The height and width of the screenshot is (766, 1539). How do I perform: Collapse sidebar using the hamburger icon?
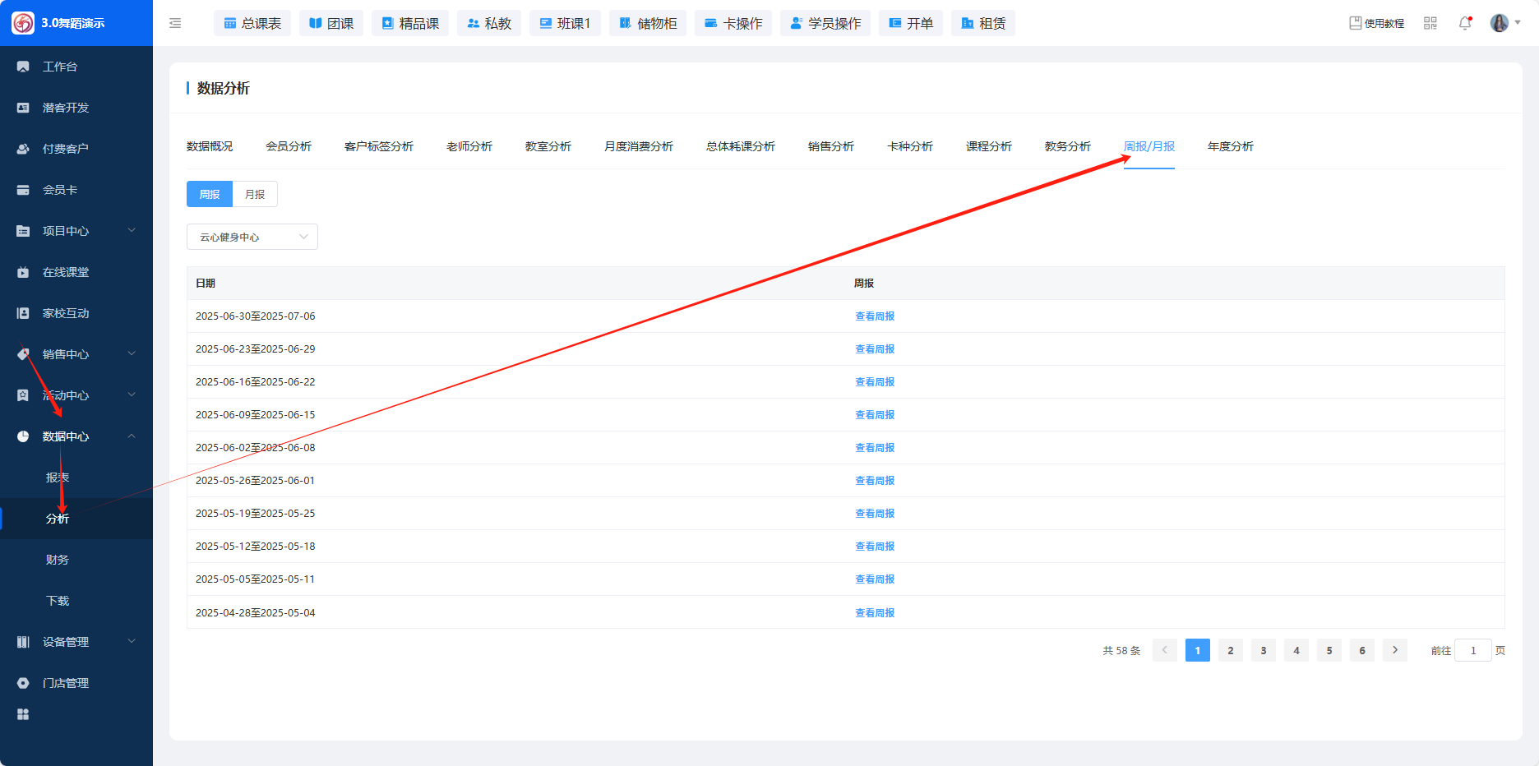[x=175, y=24]
